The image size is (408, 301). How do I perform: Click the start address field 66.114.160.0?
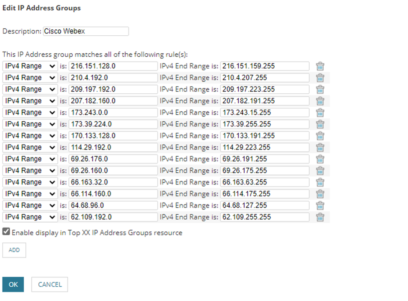[113, 194]
